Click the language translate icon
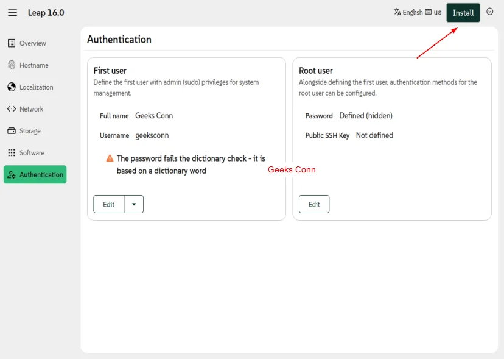The height and width of the screenshot is (359, 504). (x=397, y=12)
